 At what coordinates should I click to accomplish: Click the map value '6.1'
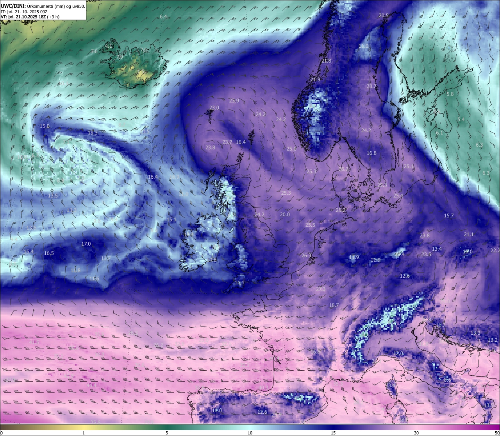pos(439,133)
